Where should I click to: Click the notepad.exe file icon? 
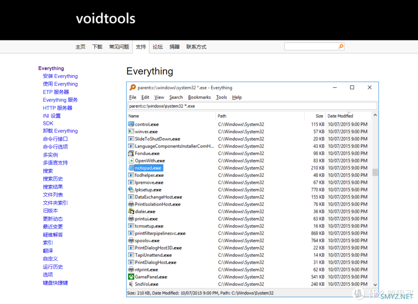coord(131,168)
